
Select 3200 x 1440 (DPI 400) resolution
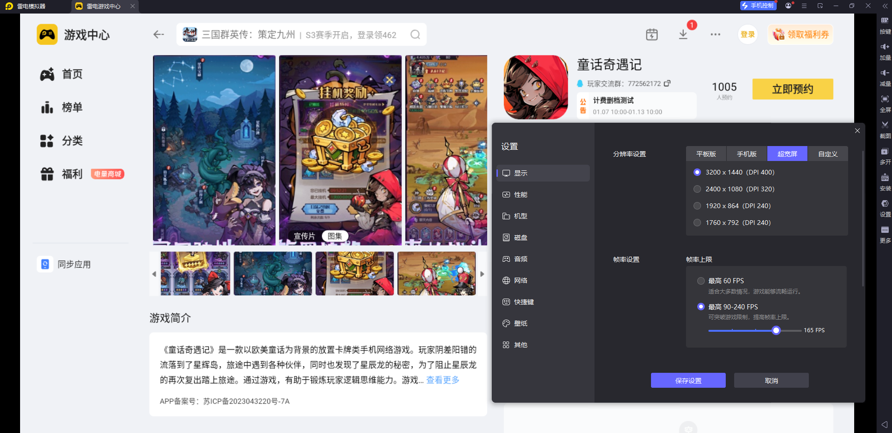(x=735, y=172)
